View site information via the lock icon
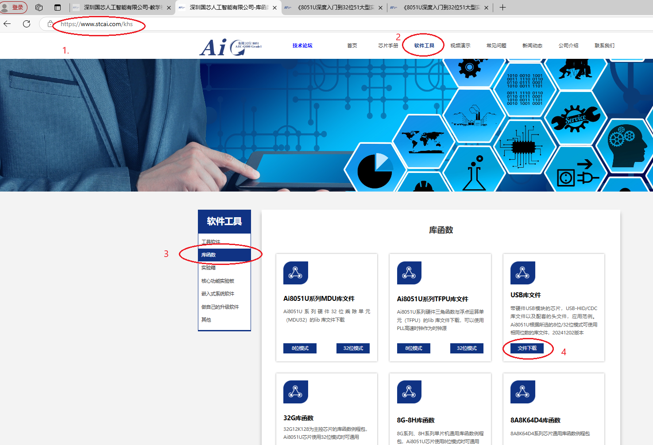653x445 pixels. tap(50, 24)
